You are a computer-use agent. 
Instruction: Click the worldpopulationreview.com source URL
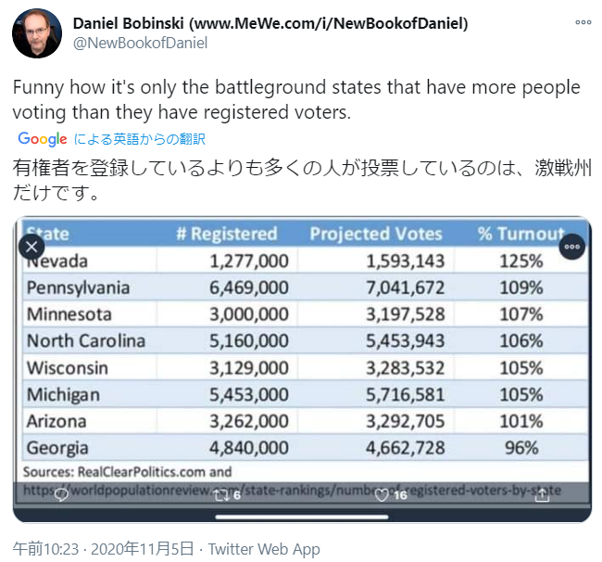[292, 490]
